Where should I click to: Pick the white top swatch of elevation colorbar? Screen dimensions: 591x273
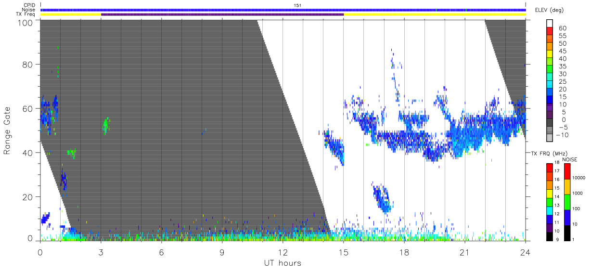click(550, 24)
